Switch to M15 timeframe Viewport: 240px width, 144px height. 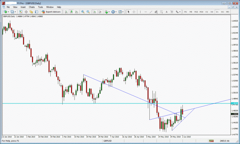(x=196, y=12)
